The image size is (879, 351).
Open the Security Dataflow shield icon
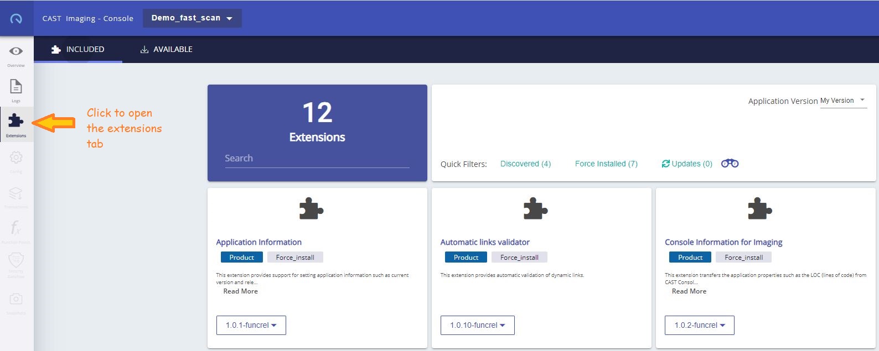click(x=16, y=260)
